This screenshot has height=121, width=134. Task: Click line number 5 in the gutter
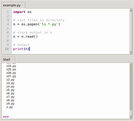click(x=8, y=28)
